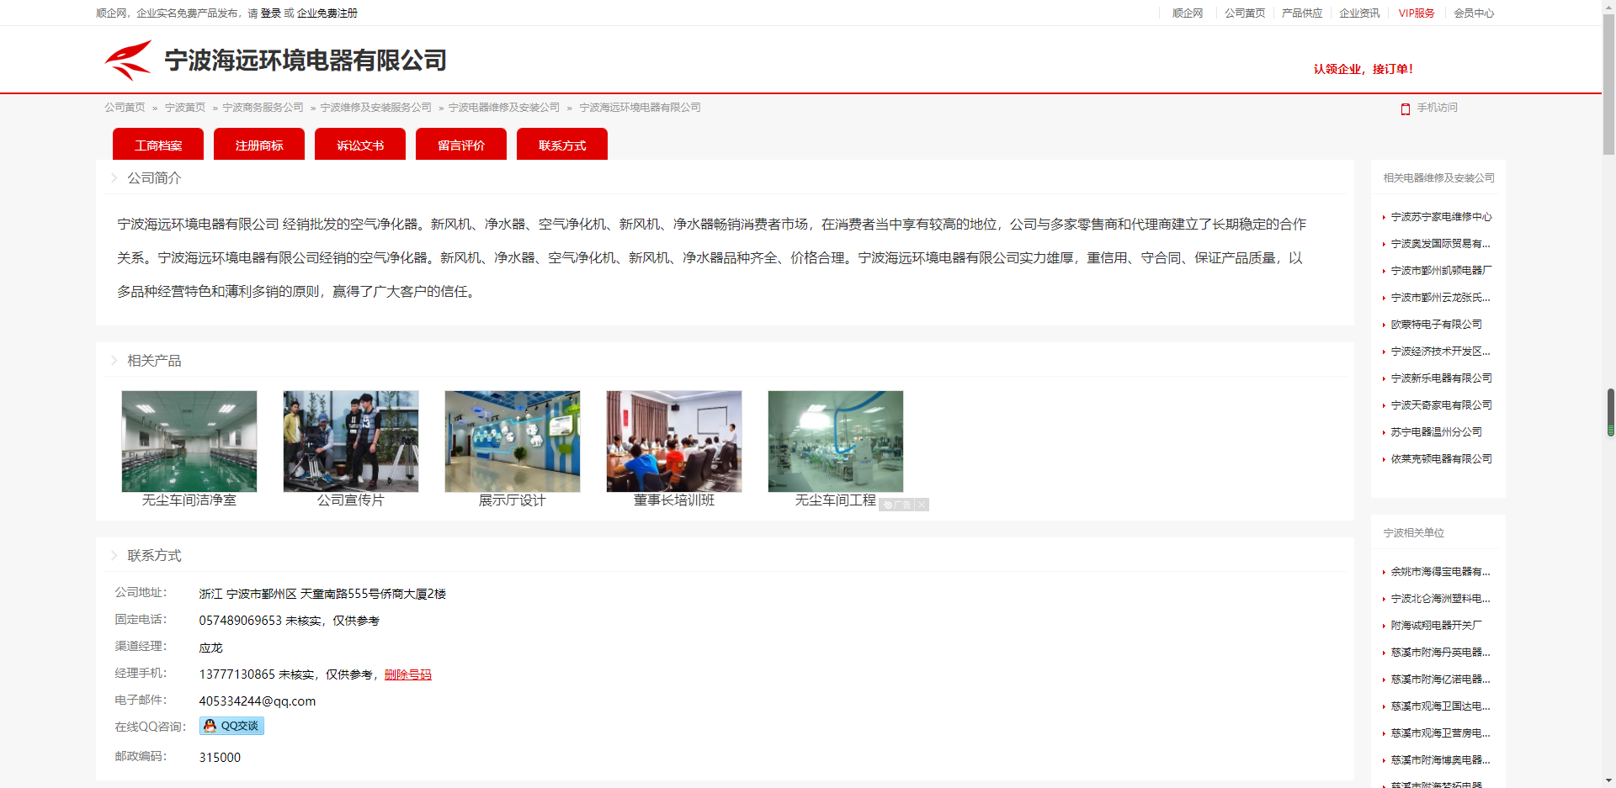Open 慈溪市观海卫国达电... in sidebar

click(1440, 706)
